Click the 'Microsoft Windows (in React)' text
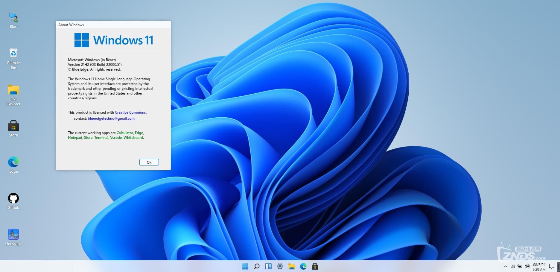The image size is (560, 272). coord(92,60)
